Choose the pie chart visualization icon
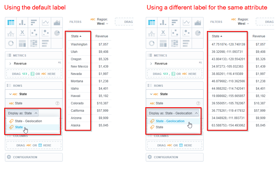The height and width of the screenshot is (169, 278). pos(56,33)
